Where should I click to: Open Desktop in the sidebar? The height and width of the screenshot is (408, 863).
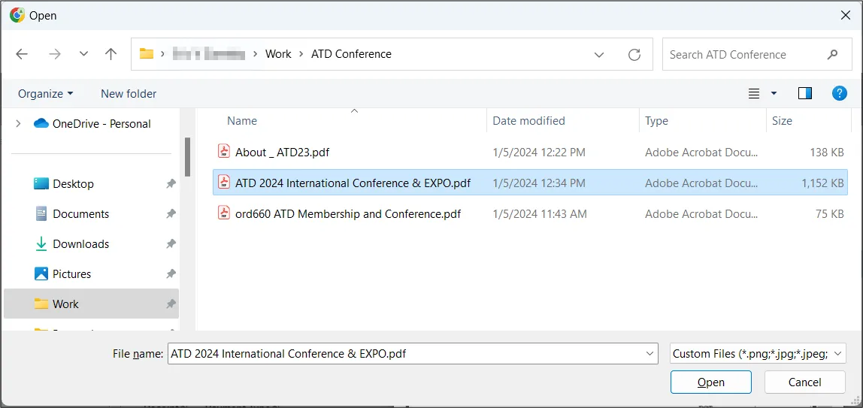pos(73,183)
